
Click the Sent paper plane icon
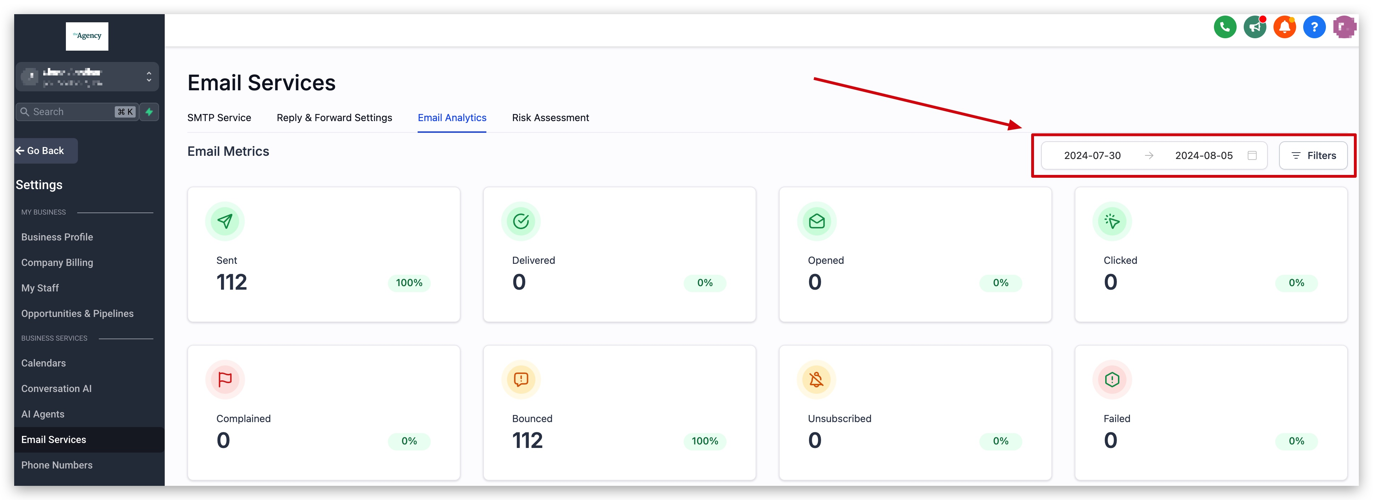(225, 221)
